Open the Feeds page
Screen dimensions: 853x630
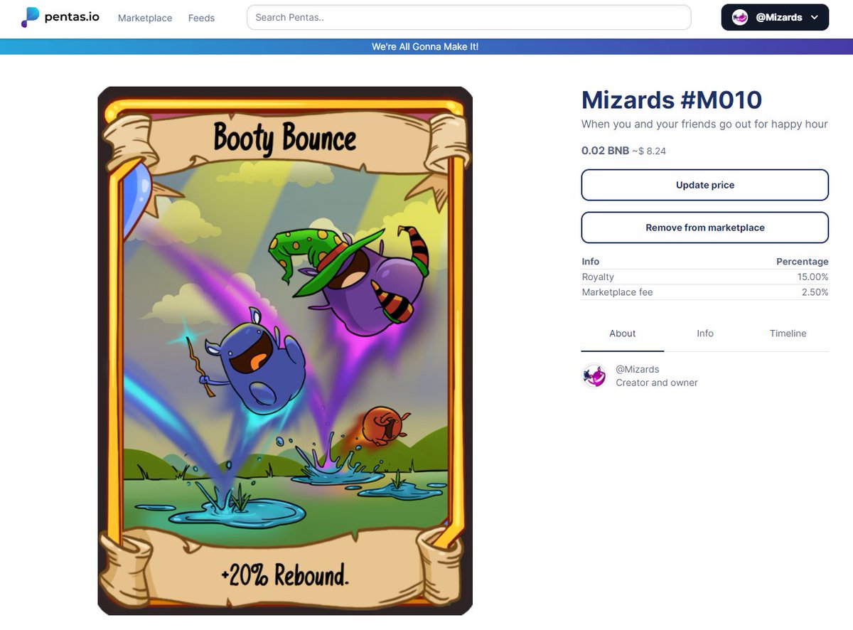pyautogui.click(x=201, y=18)
